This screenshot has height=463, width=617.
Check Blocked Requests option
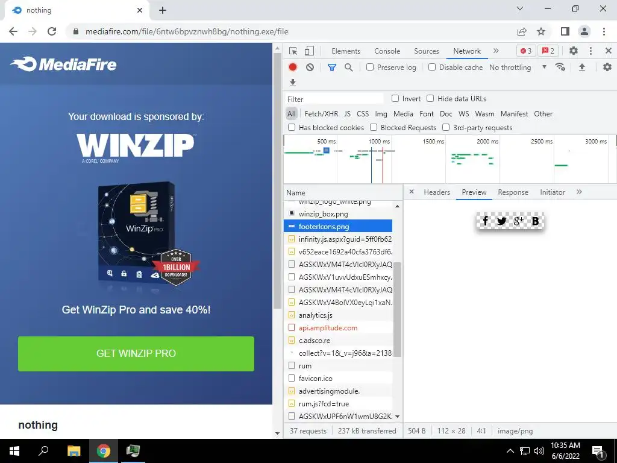point(374,127)
